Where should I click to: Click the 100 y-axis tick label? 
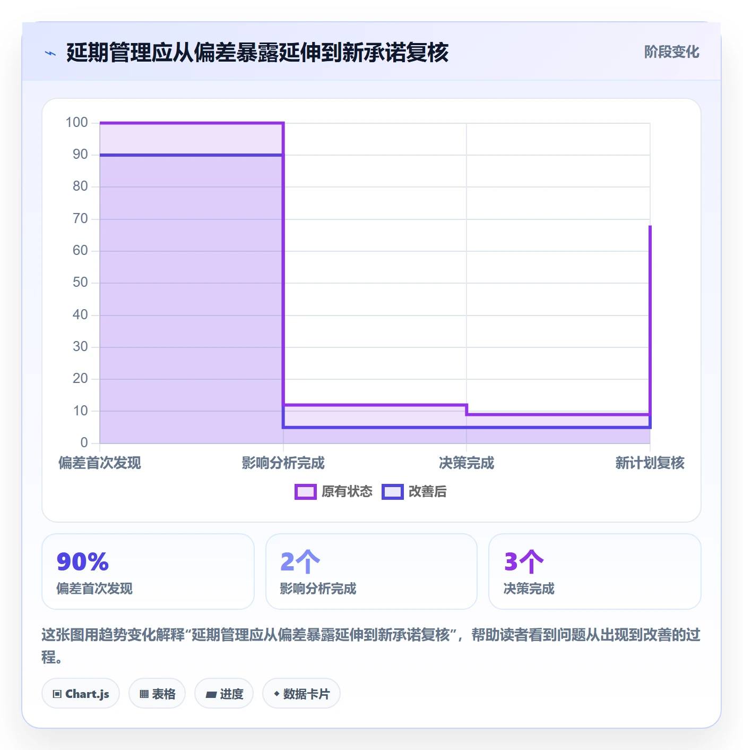pyautogui.click(x=76, y=123)
